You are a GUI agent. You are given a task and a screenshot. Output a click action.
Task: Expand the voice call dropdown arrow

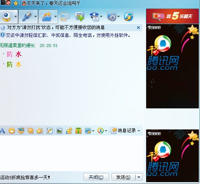coord(35,17)
